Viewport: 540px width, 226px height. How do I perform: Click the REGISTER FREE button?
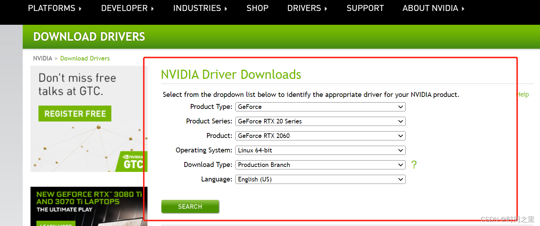click(x=75, y=114)
